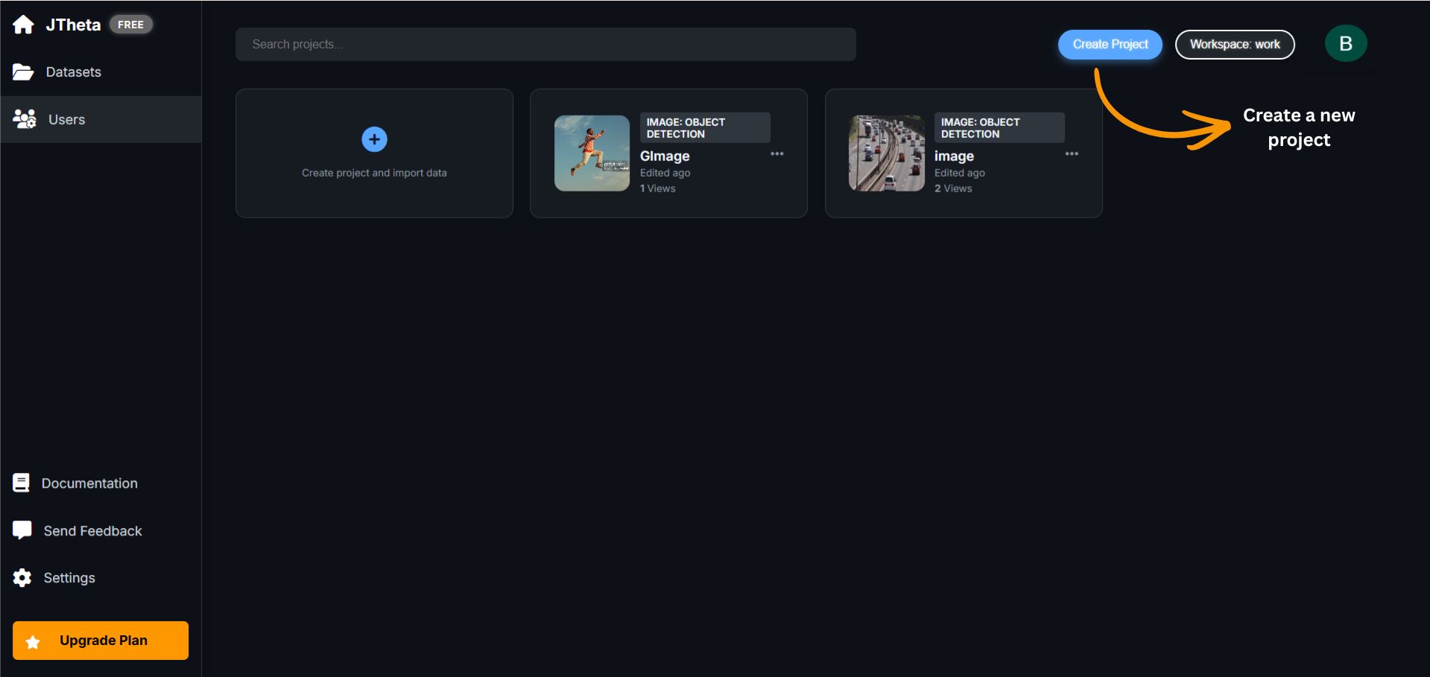
Task: Click the JTheta home icon
Action: 23,25
